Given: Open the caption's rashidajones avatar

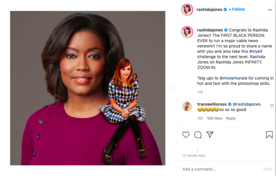Looking at the screenshot, I should 187,32.
